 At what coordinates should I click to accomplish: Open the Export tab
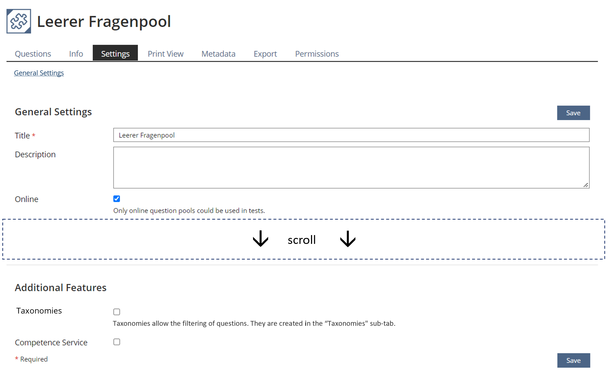pyautogui.click(x=265, y=54)
